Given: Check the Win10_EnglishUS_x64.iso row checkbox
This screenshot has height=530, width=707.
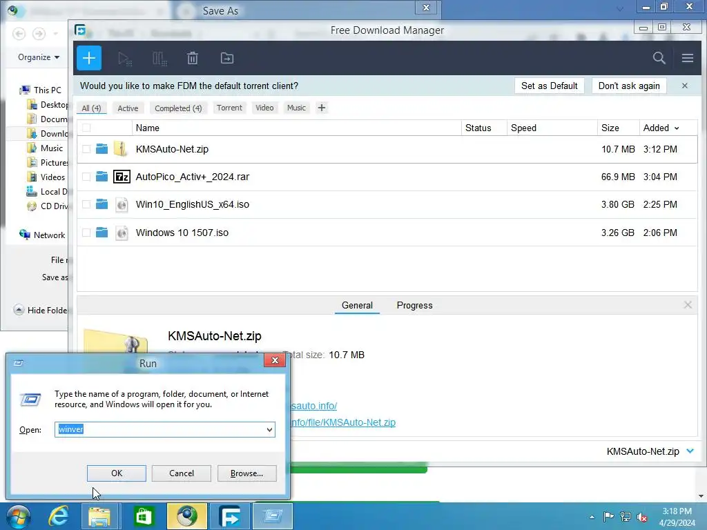Looking at the screenshot, I should pyautogui.click(x=86, y=204).
